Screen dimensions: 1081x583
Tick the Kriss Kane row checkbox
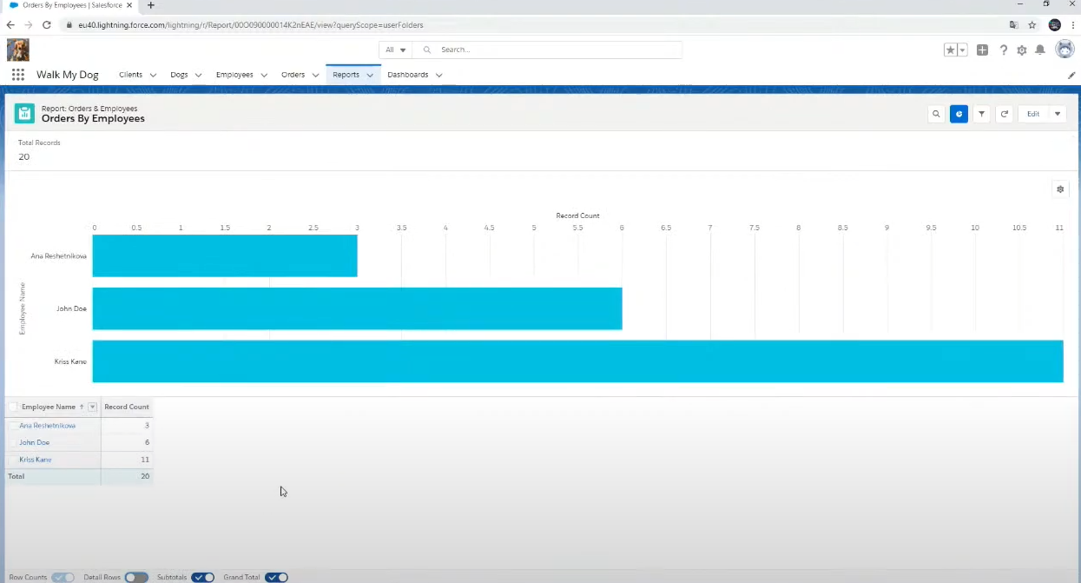point(13,459)
